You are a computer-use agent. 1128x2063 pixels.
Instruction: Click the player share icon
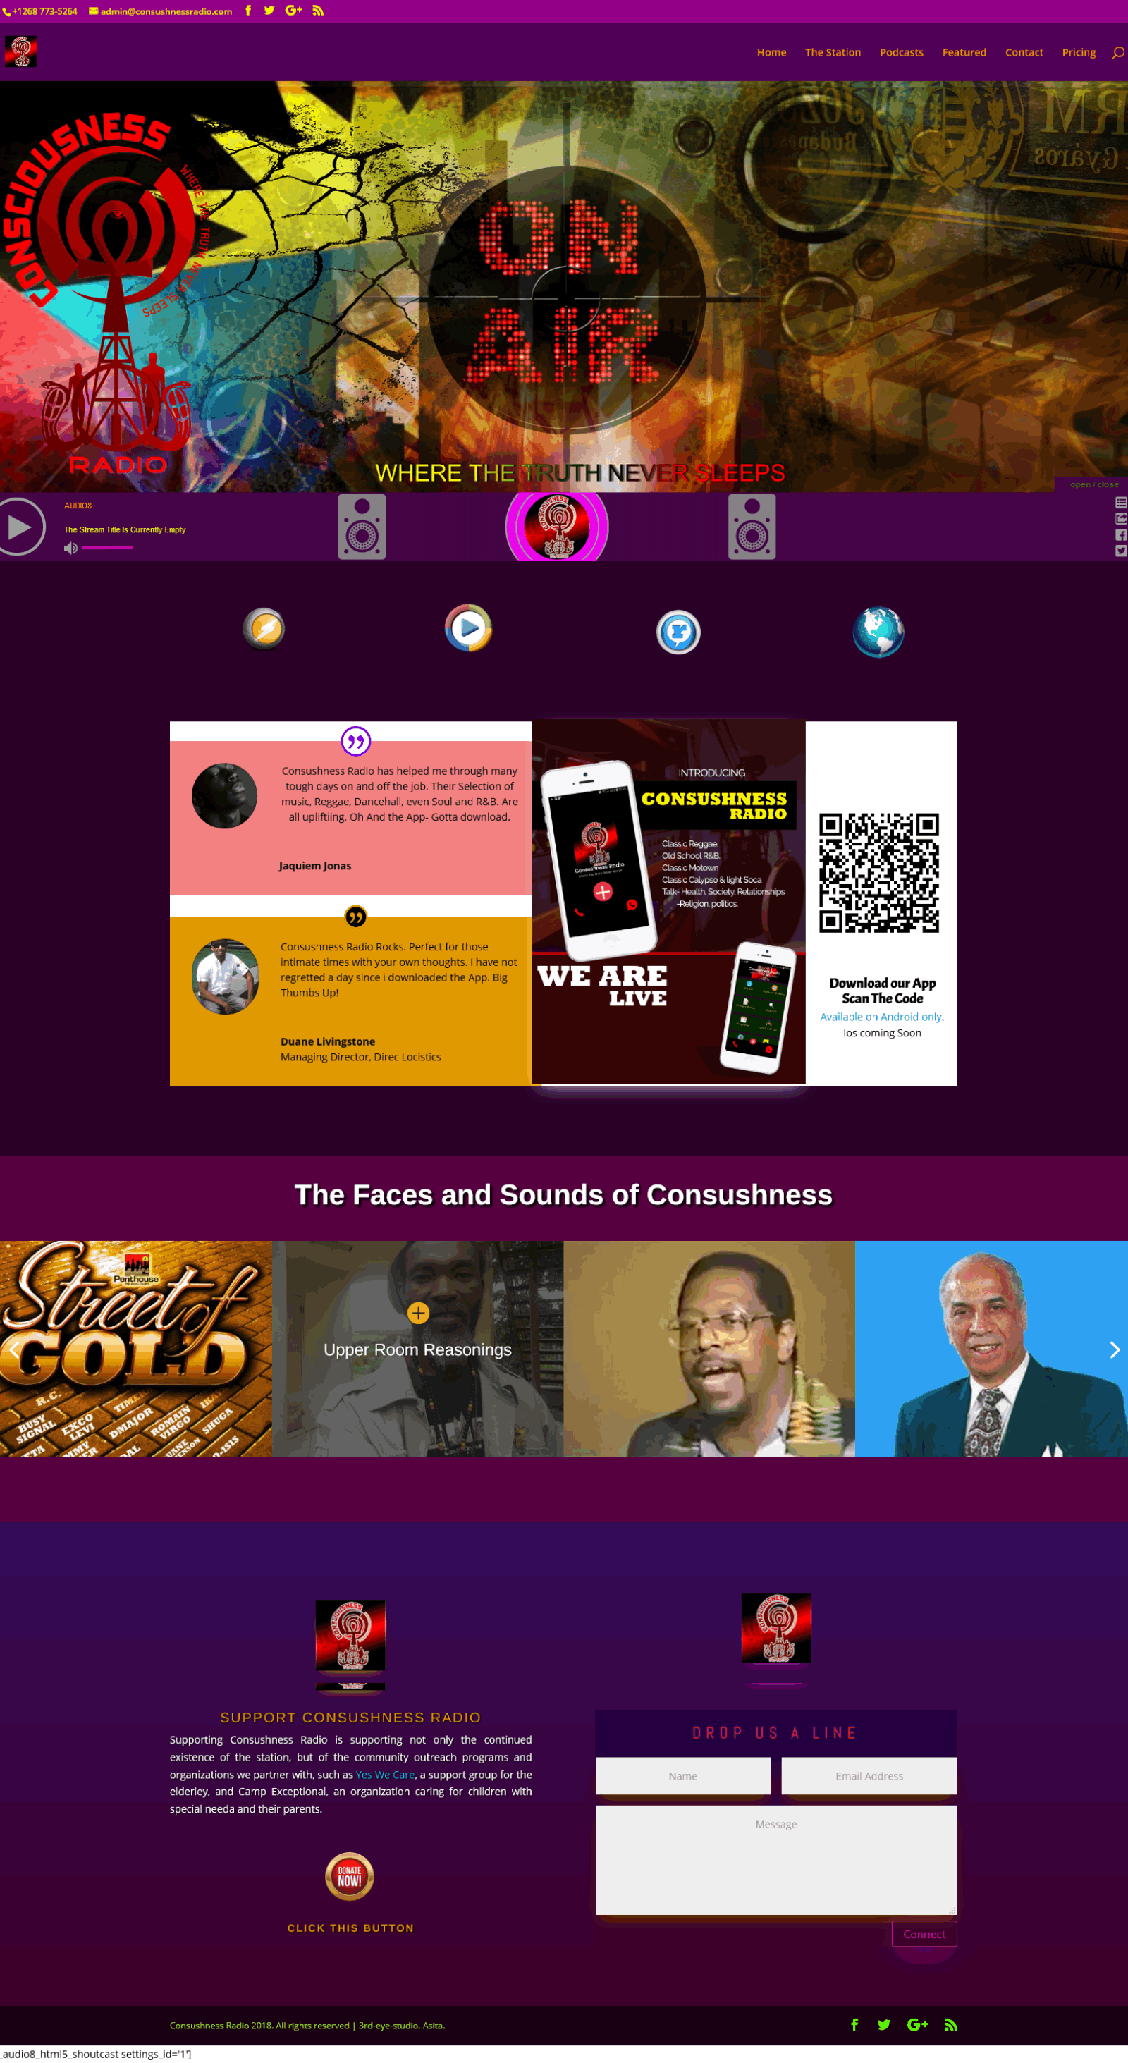(1121, 519)
